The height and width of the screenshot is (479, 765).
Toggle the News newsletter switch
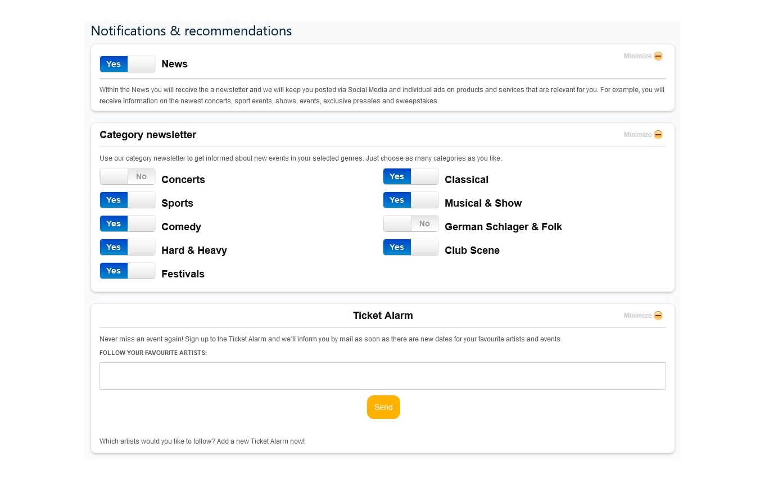128,64
